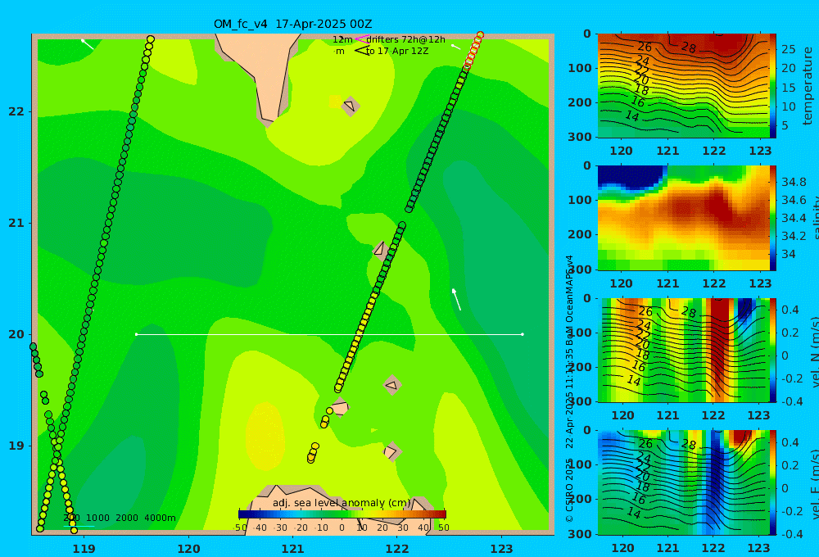Click the magenta drifter arrow legend symbol

pos(362,39)
